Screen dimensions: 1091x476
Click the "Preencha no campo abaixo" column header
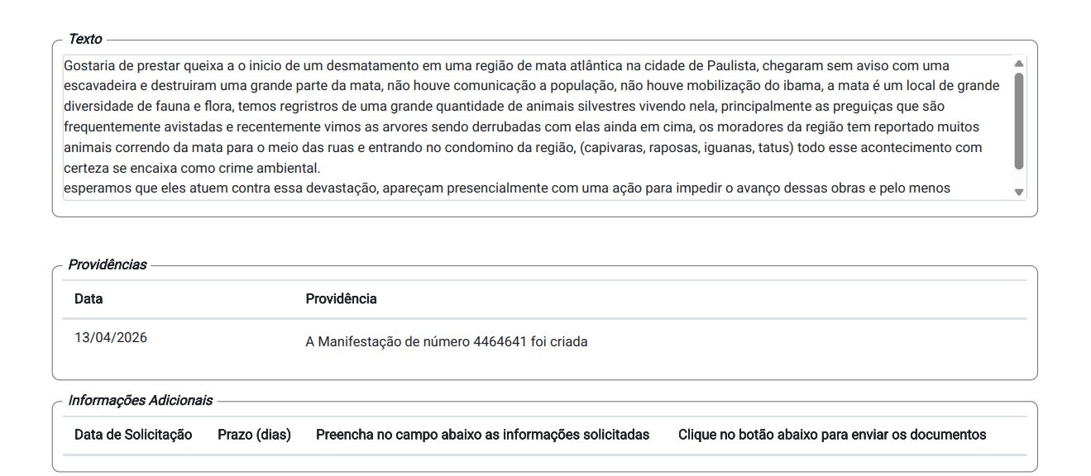point(482,435)
